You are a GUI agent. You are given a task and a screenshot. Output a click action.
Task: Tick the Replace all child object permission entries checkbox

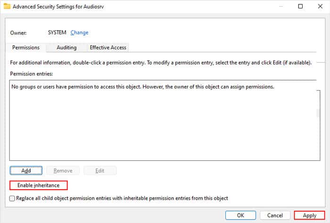12,199
